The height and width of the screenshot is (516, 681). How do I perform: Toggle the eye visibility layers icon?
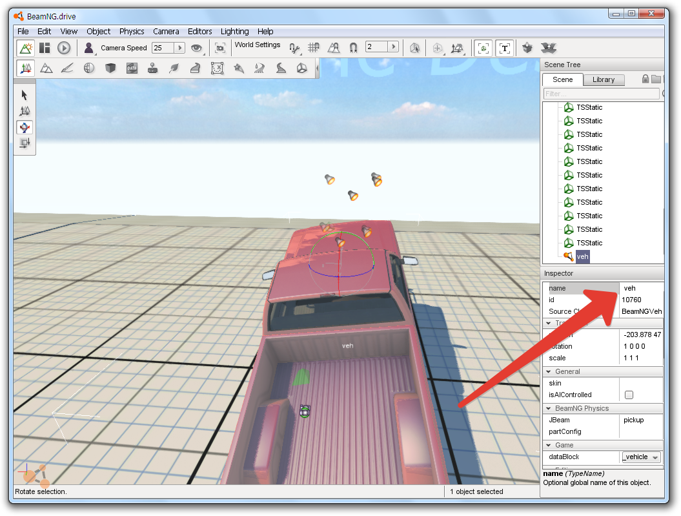197,48
